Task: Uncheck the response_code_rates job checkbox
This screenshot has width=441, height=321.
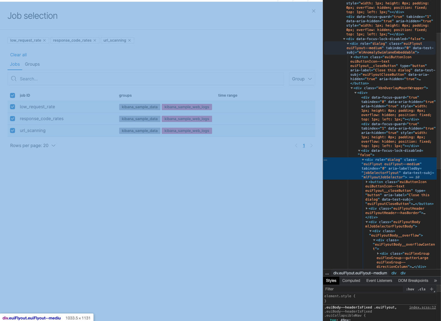Action: (12, 119)
